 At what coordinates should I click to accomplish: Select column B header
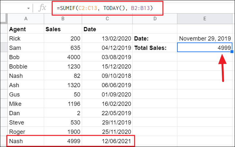tap(63, 19)
